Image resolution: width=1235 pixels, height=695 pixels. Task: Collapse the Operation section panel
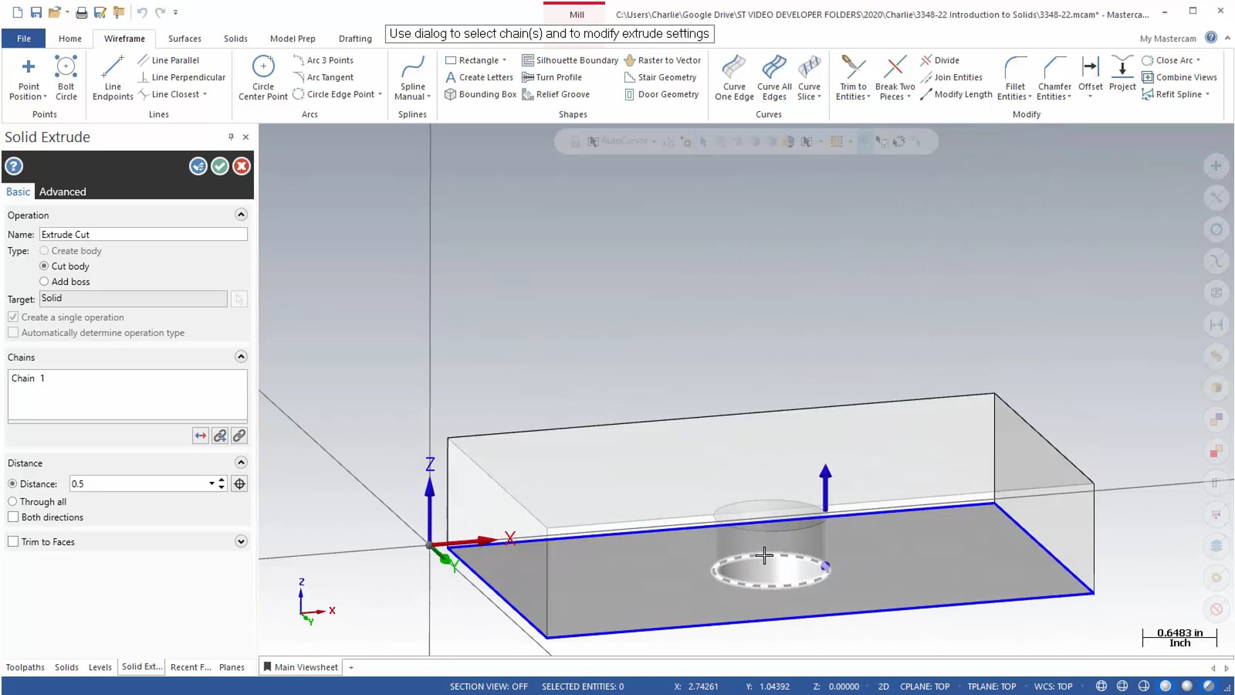point(241,215)
